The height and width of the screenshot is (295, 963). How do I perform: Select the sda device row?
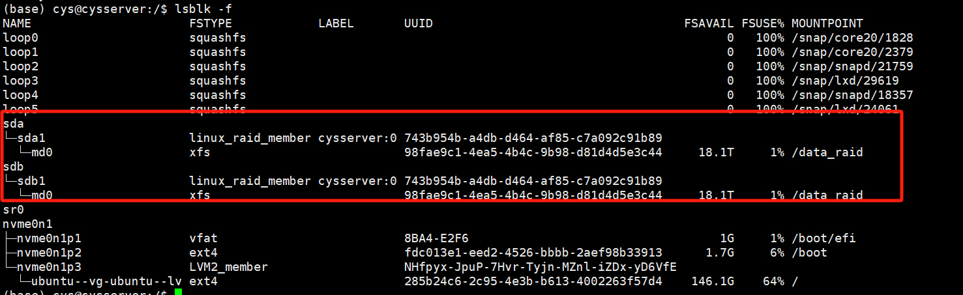[14, 123]
